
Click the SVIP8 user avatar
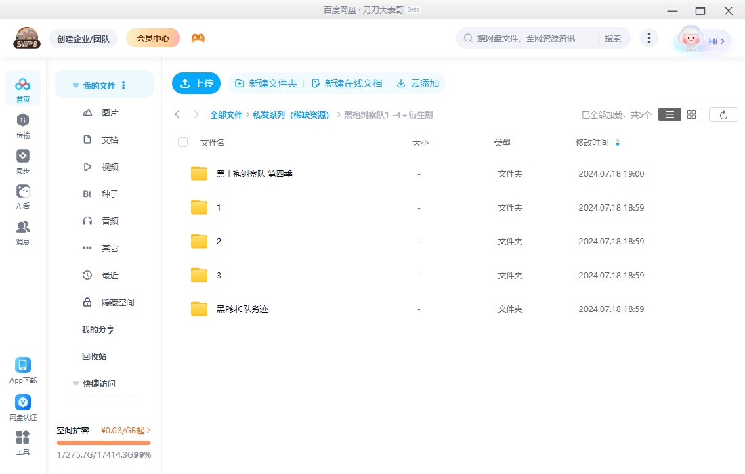coord(26,38)
